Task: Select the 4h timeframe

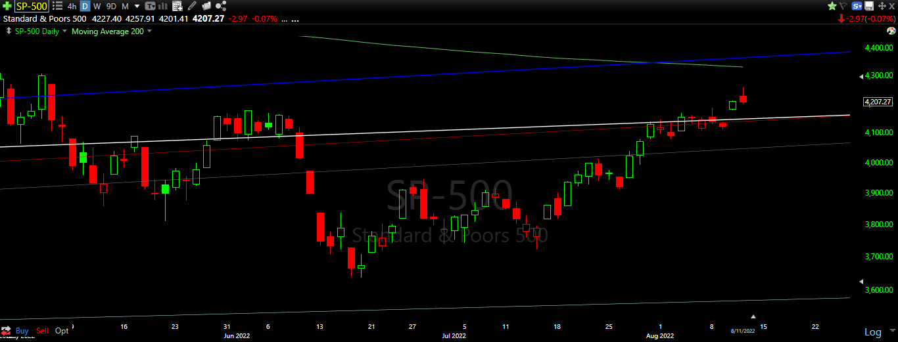Action: click(72, 6)
